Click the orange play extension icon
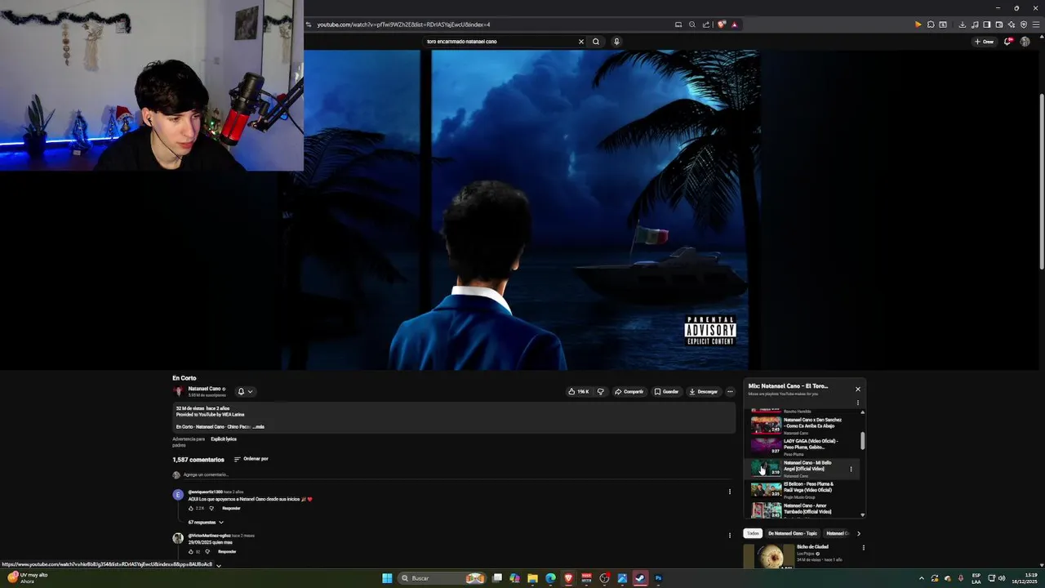This screenshot has width=1045, height=588. point(918,24)
